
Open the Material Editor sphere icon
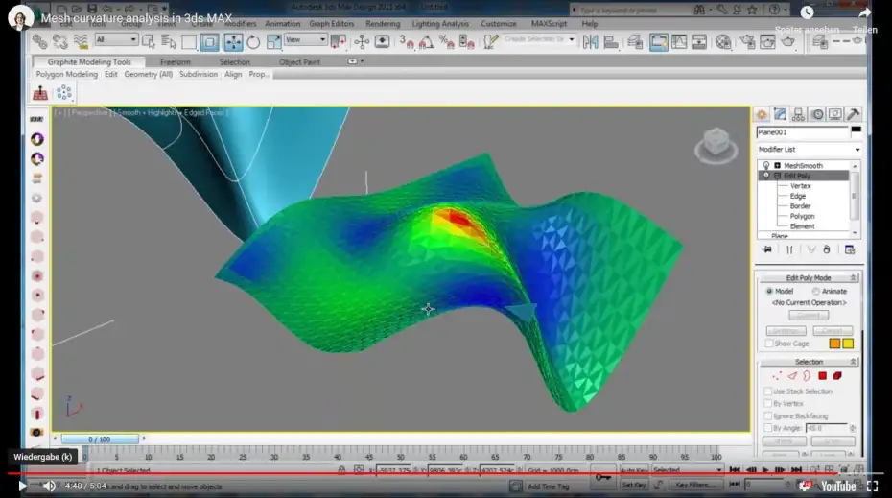pyautogui.click(x=723, y=42)
